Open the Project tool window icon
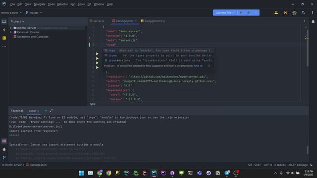The width and height of the screenshot is (317, 178). click(x=4, y=21)
